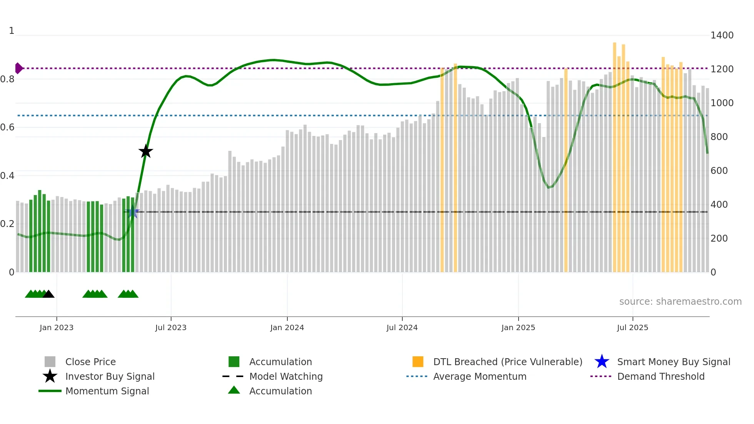This screenshot has width=754, height=424.
Task: Click the green triangle Accumulation legend icon
Action: (234, 390)
